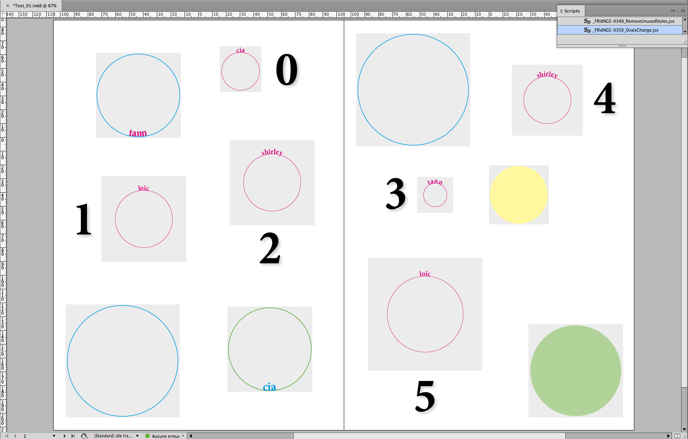Select the blue circle with tann text
This screenshot has width=688, height=439.
[x=138, y=95]
